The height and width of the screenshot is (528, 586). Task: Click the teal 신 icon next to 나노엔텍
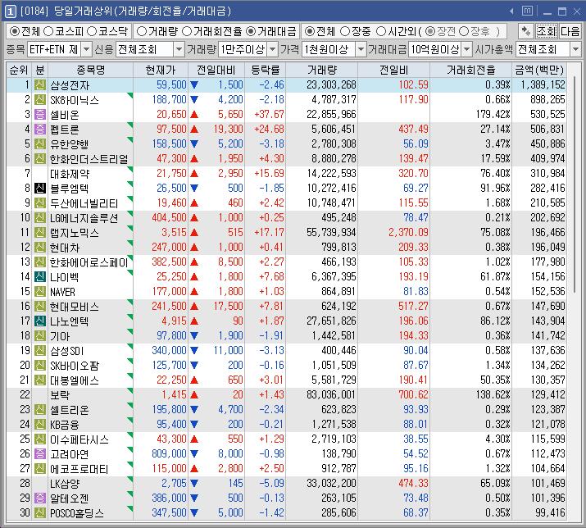click(x=40, y=321)
